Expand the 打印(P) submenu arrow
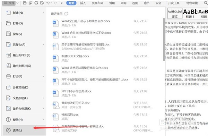This screenshot has width=208, height=136. (43, 76)
